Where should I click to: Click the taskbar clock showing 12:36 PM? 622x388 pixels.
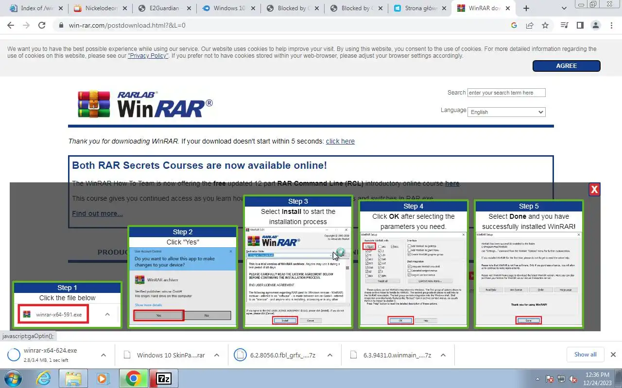597,378
